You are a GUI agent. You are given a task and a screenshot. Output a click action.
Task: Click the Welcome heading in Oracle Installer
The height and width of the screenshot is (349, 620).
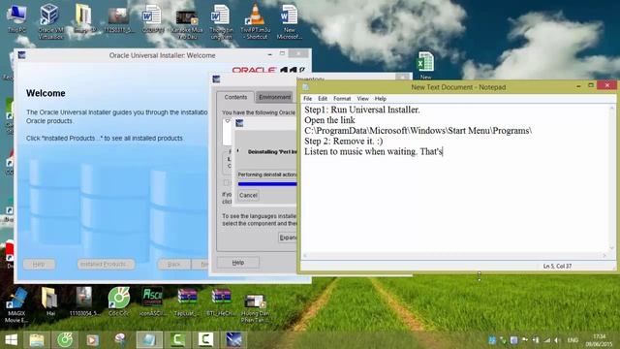(x=46, y=93)
